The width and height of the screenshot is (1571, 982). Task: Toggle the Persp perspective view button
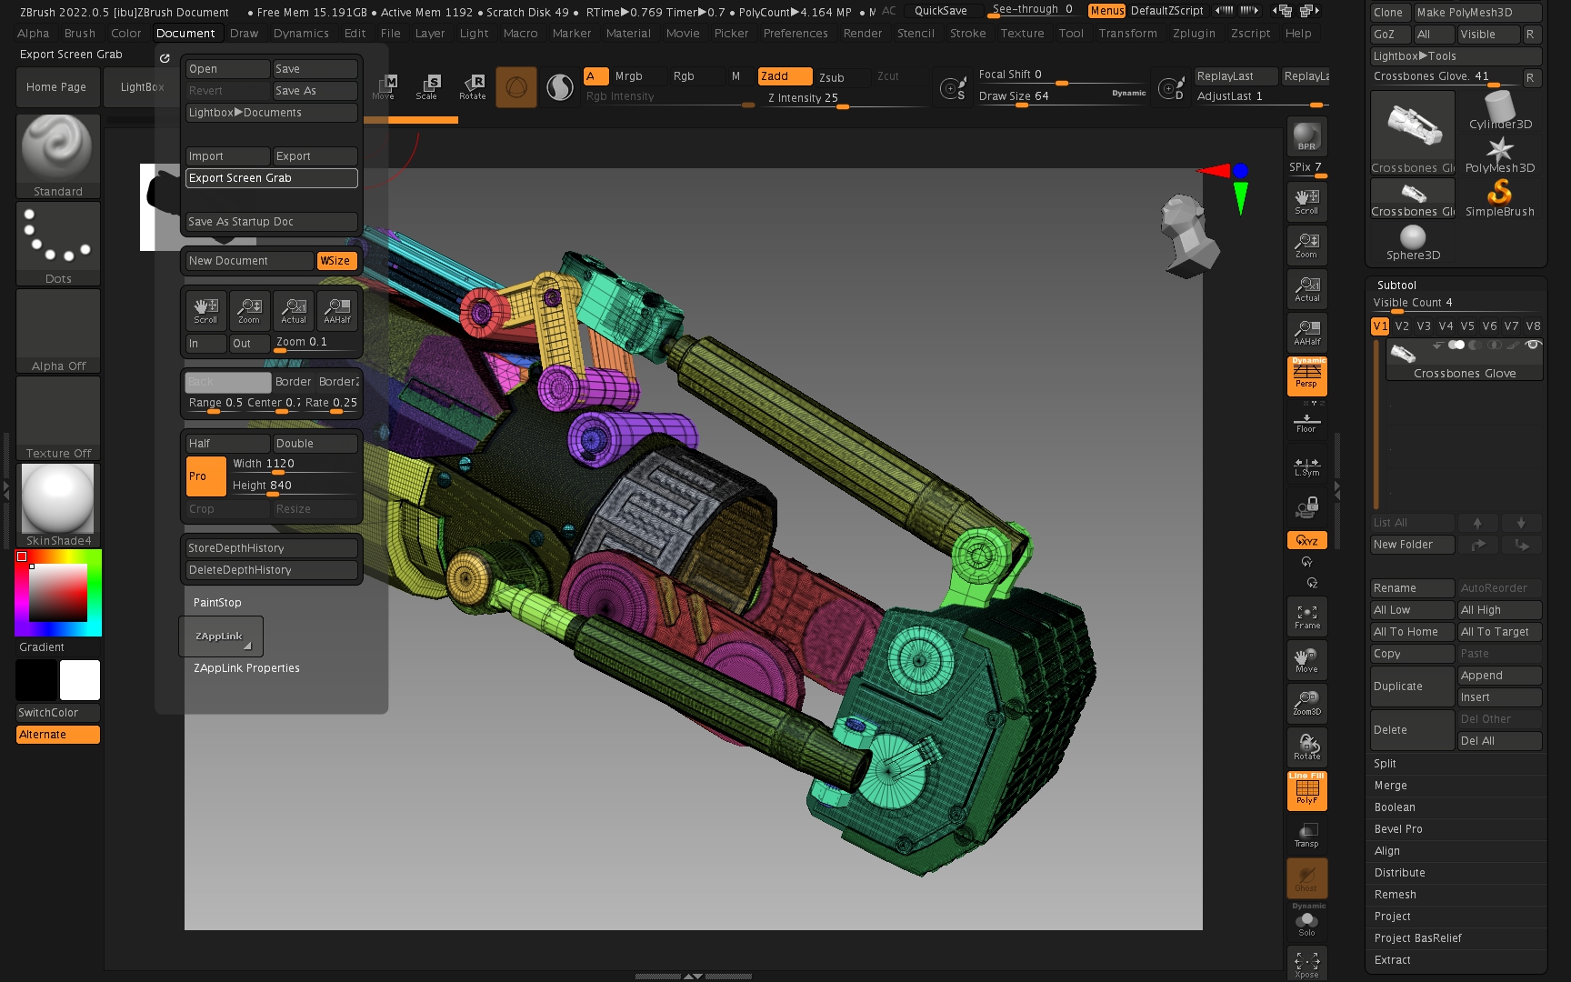[1306, 376]
